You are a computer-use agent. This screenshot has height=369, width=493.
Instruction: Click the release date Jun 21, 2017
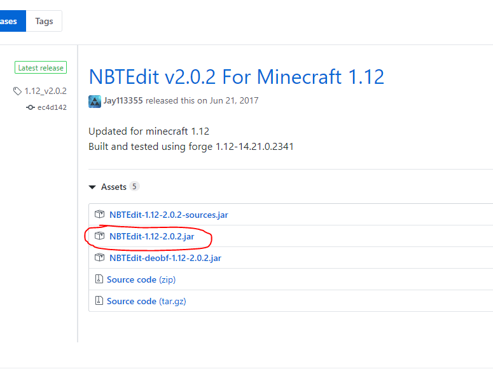(x=234, y=100)
